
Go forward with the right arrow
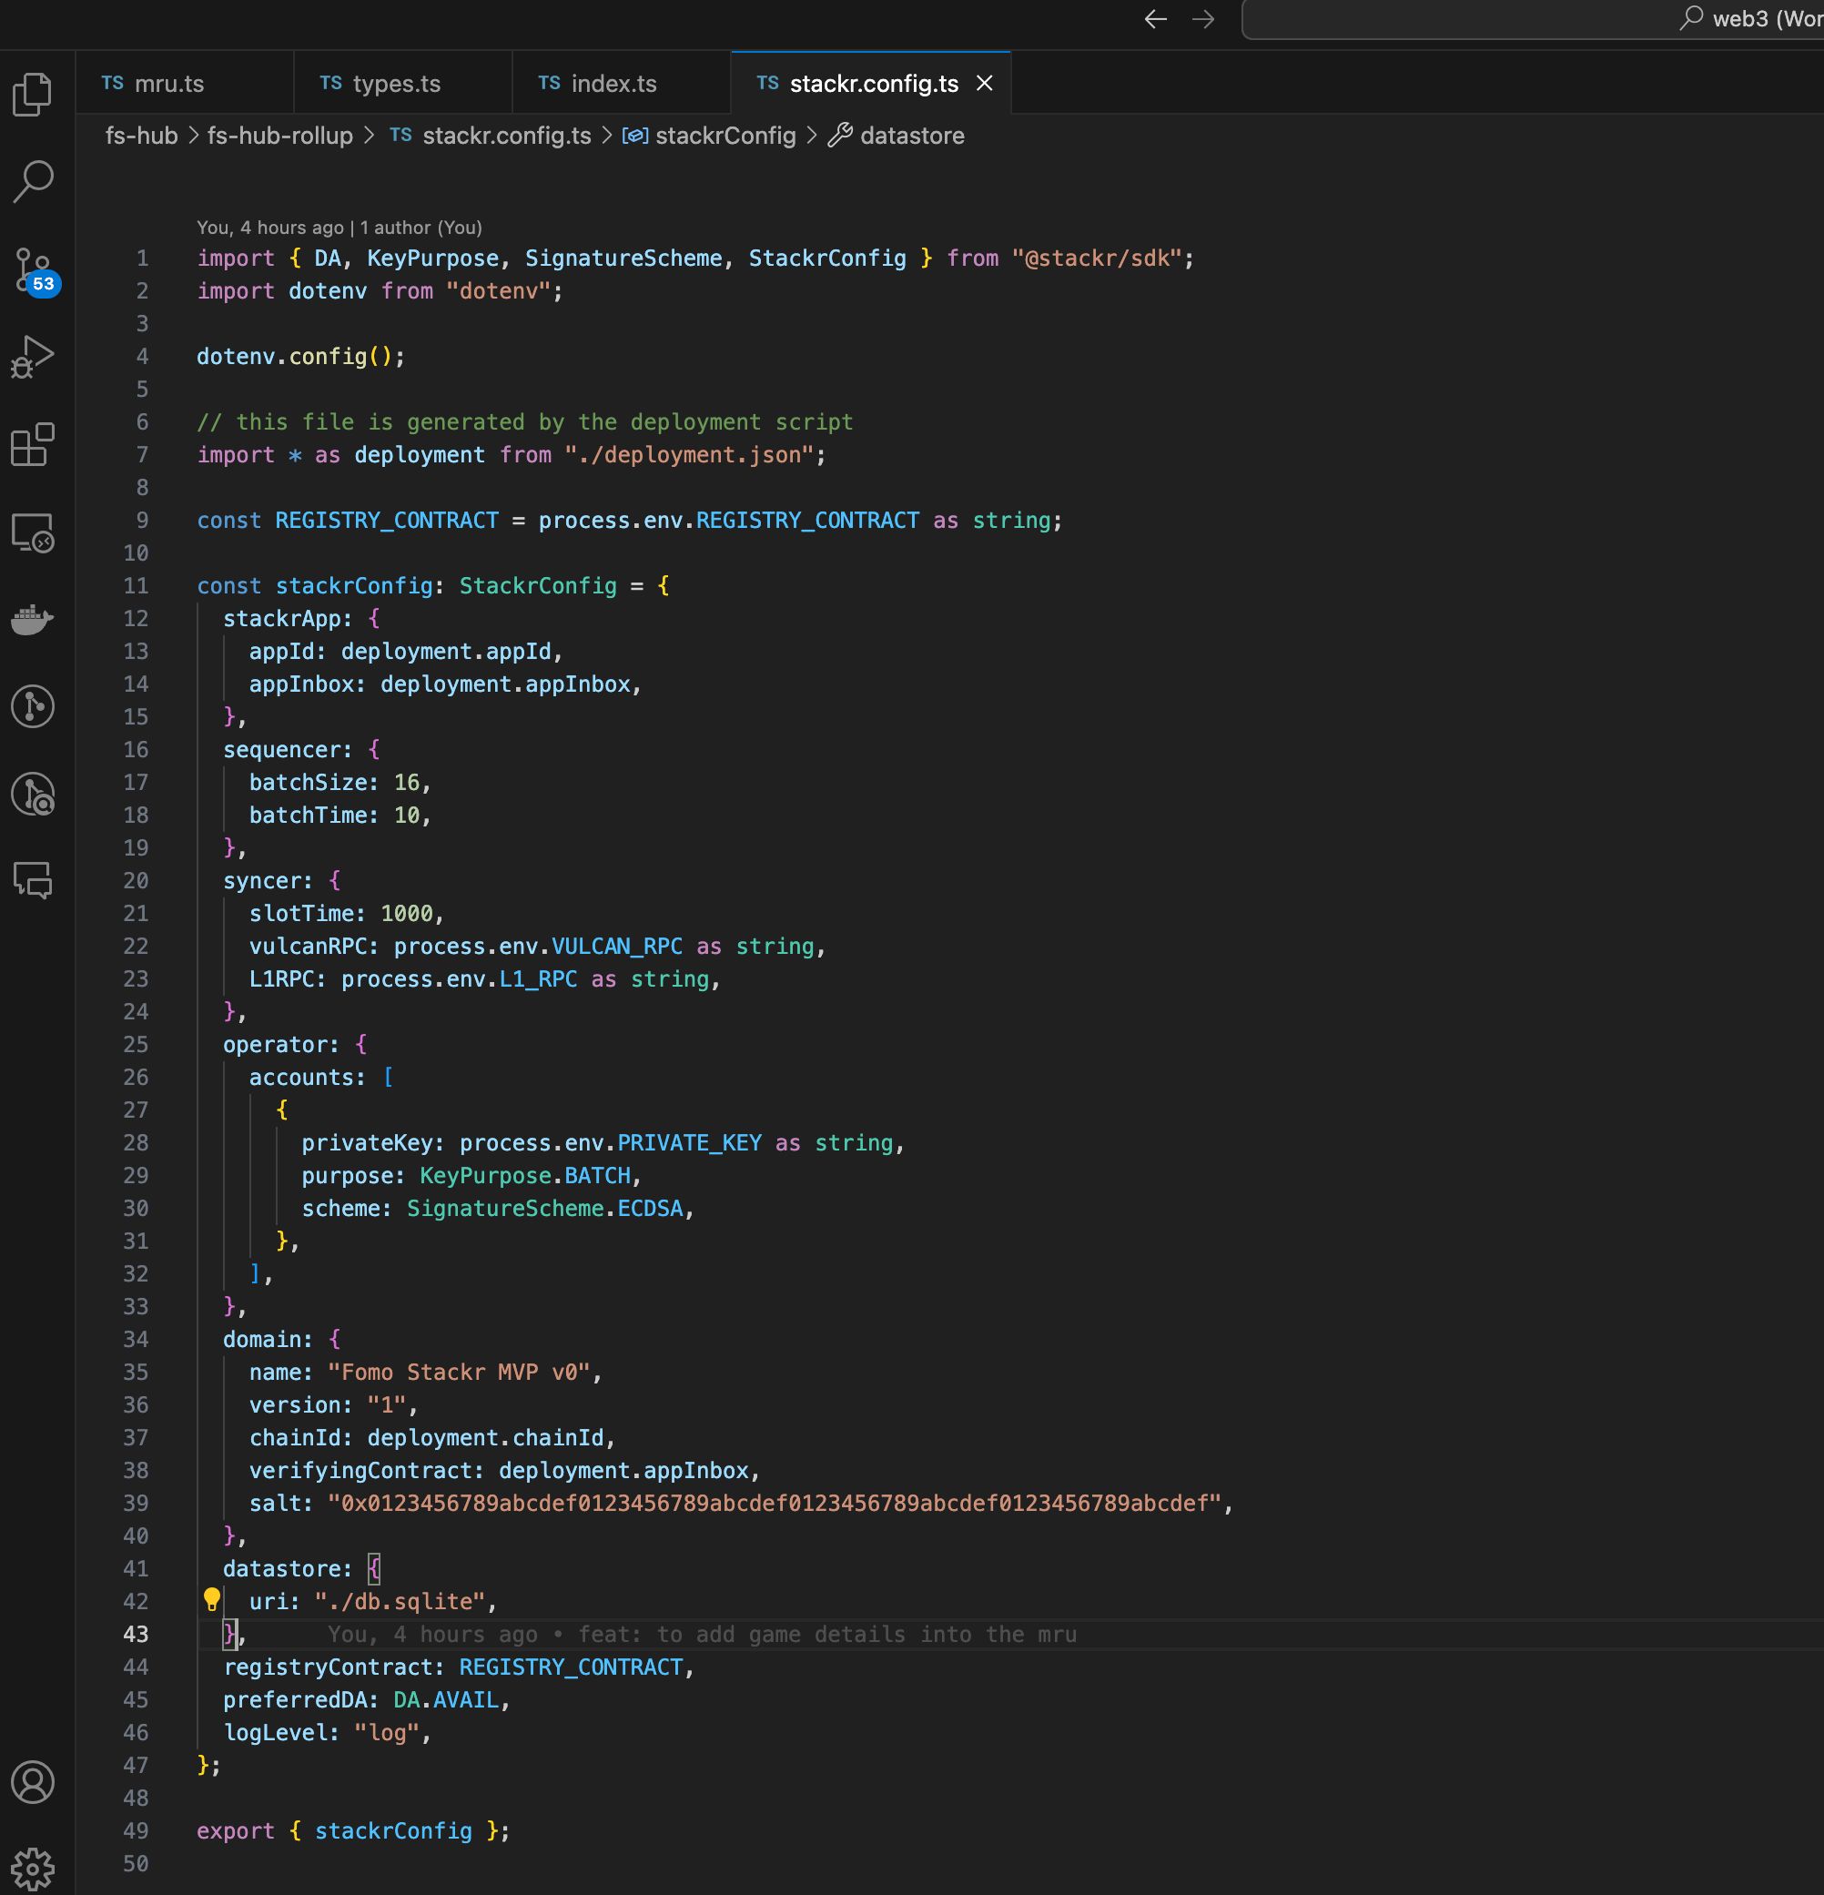pyautogui.click(x=1203, y=19)
